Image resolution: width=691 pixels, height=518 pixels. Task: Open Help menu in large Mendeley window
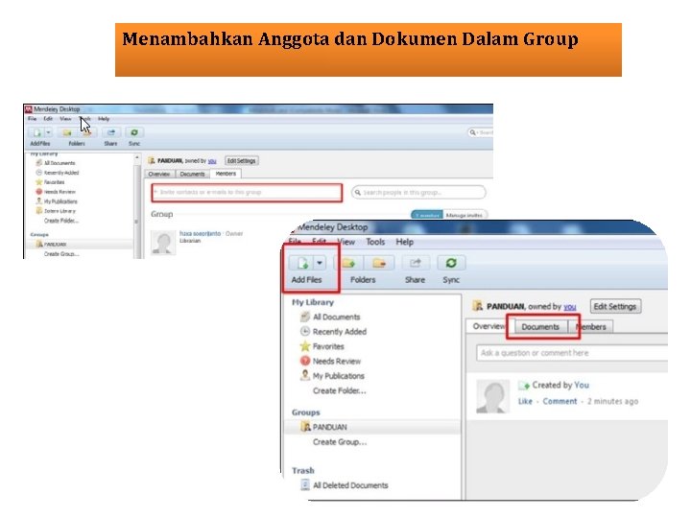(404, 242)
